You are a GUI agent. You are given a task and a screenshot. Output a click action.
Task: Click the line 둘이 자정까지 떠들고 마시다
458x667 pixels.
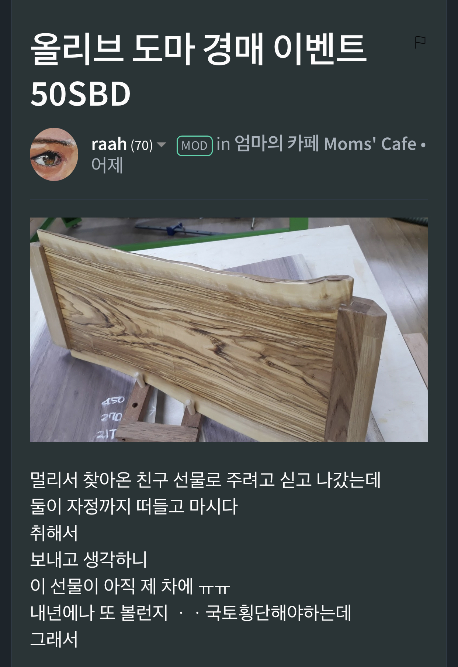click(134, 506)
